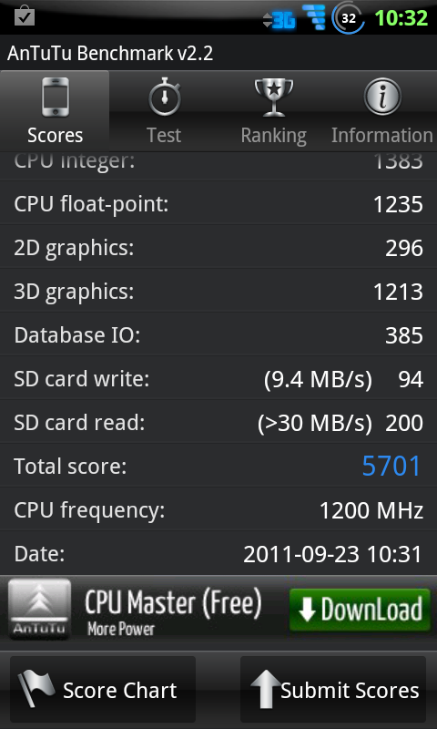Download CPU Master with green button
The image size is (437, 729).
point(360,610)
